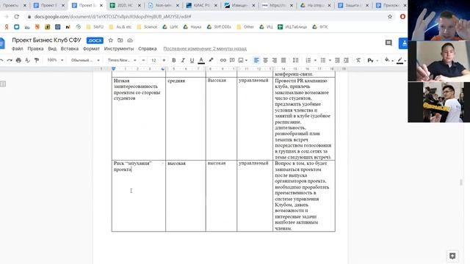
Task: Click the .DOCX format badge
Action: click(95, 40)
